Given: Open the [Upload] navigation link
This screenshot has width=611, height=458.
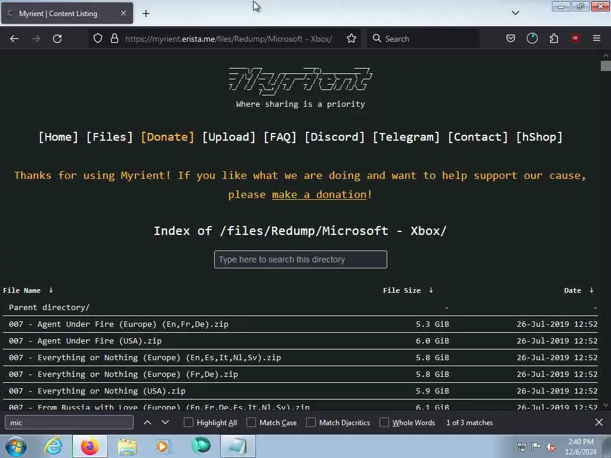Looking at the screenshot, I should [x=229, y=137].
